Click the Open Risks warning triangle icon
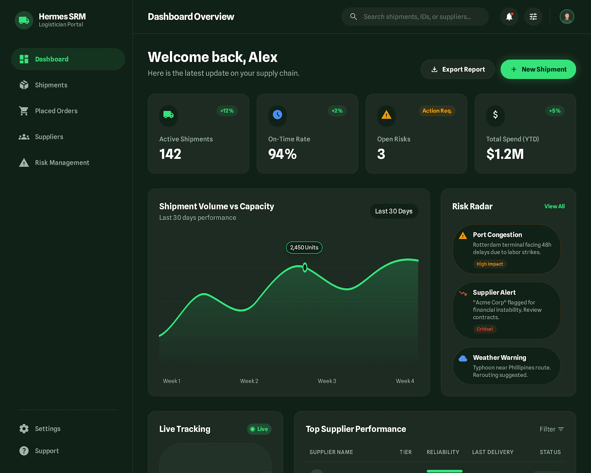 click(386, 115)
